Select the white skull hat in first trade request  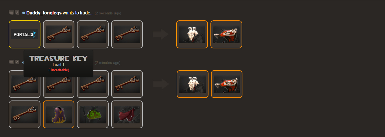[x=192, y=34]
